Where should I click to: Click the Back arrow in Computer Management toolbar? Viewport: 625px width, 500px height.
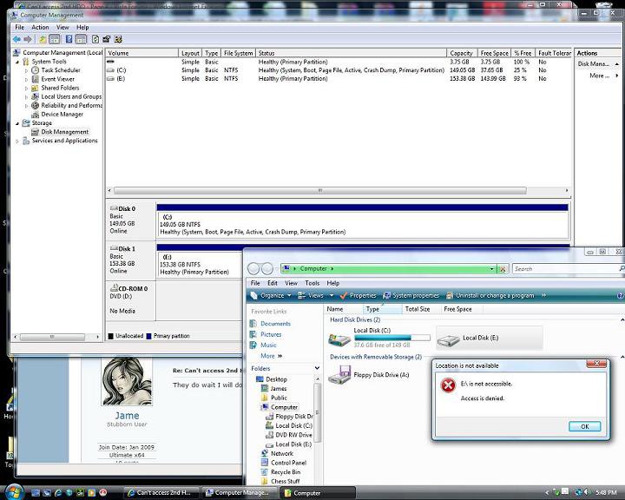click(16, 39)
